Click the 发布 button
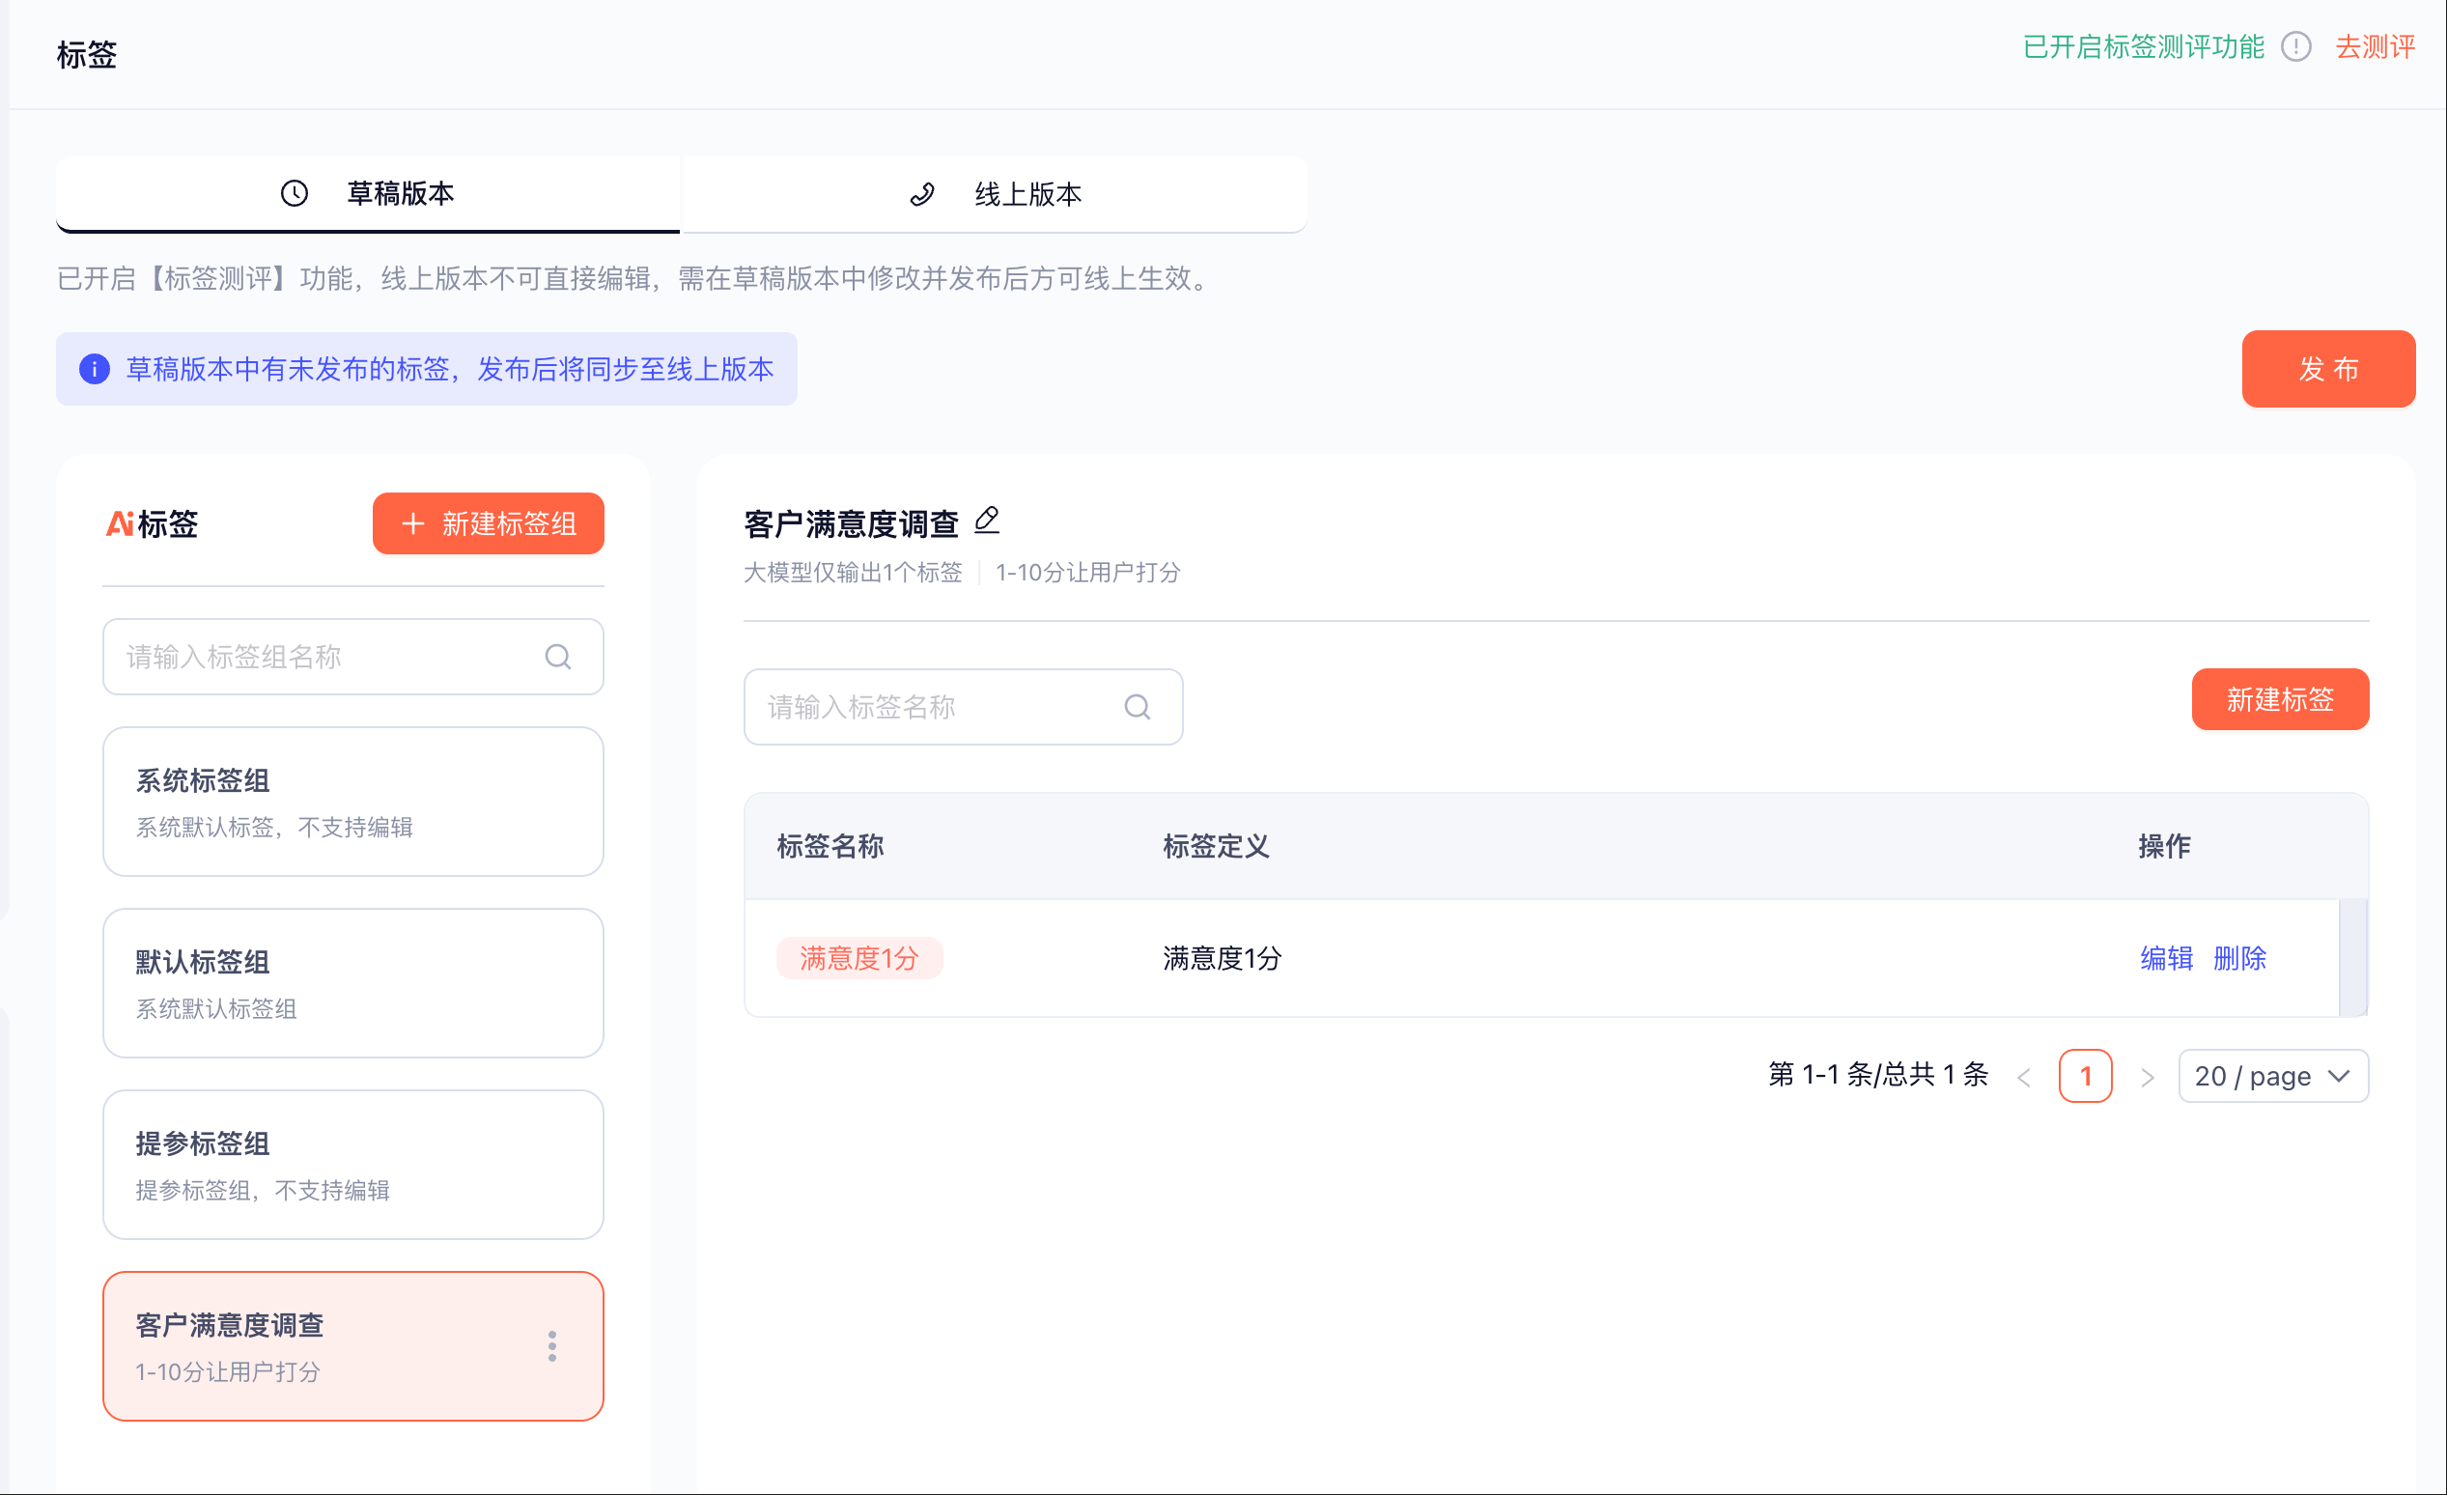The width and height of the screenshot is (2447, 1495). coord(2328,369)
